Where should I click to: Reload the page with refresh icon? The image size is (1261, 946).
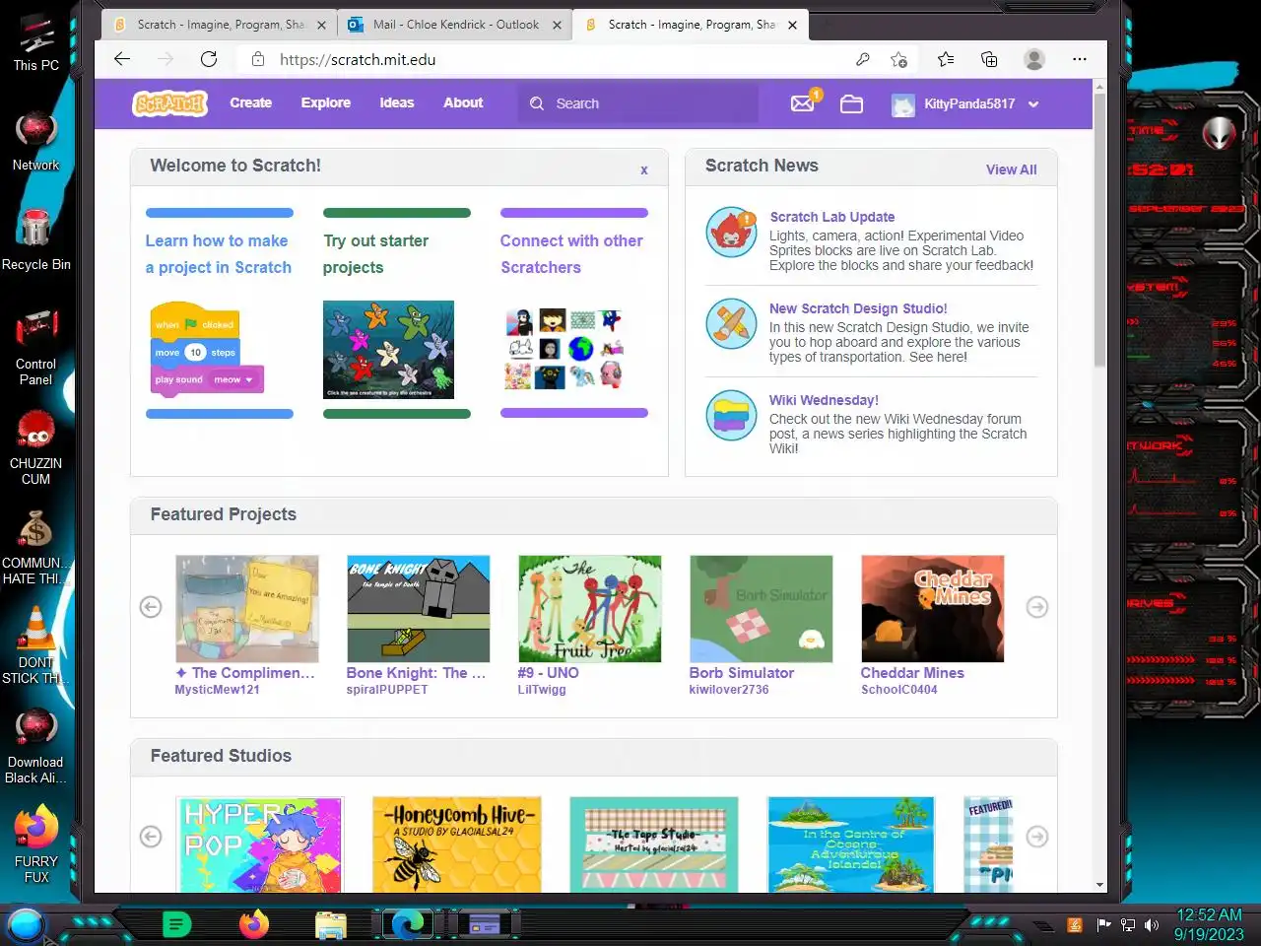pos(209,59)
